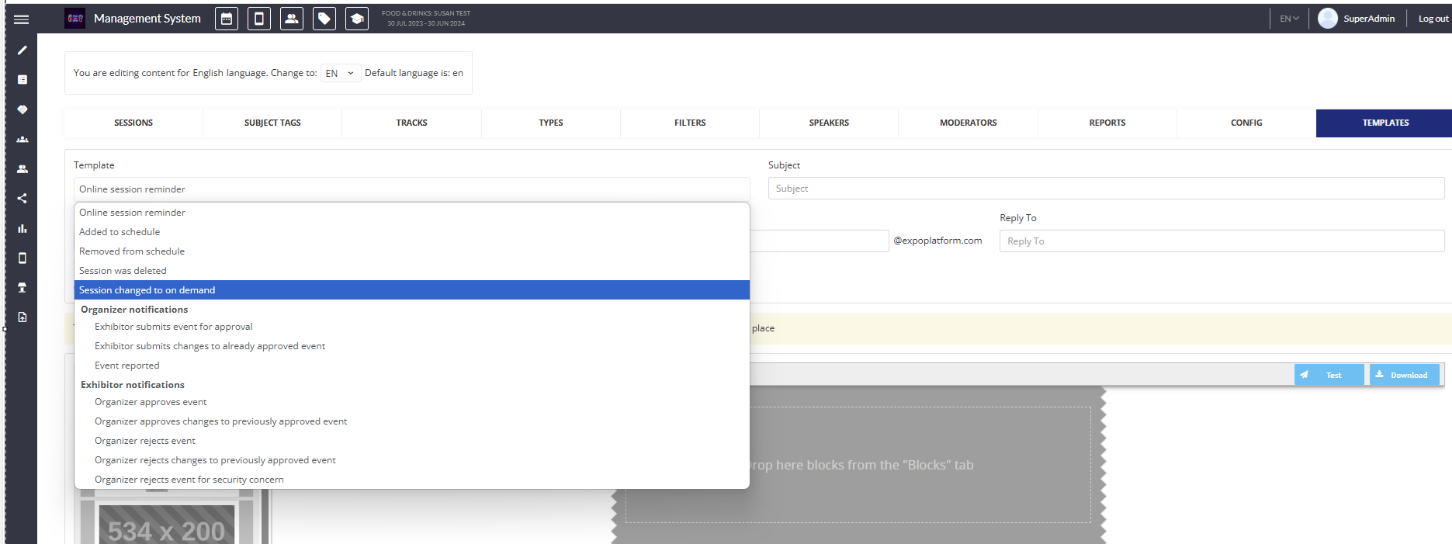Go to the Config tab
The image size is (1452, 544).
tap(1246, 123)
